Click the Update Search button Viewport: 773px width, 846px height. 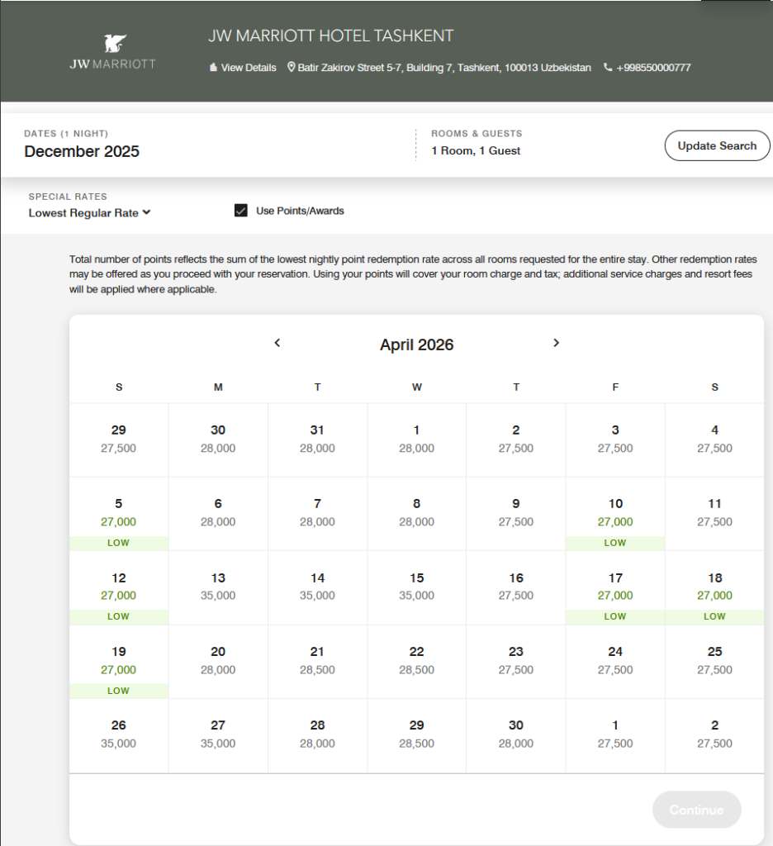(717, 145)
